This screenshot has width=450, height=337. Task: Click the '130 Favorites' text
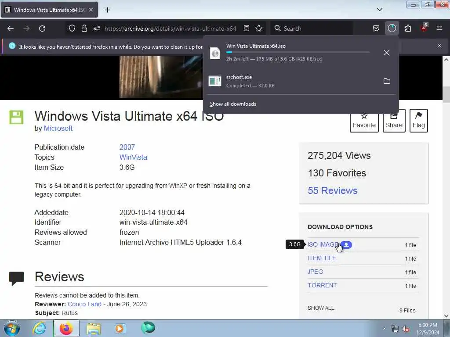pyautogui.click(x=337, y=173)
